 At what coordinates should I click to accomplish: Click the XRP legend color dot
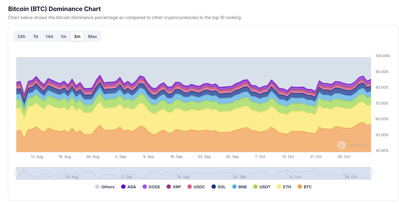[x=169, y=187]
